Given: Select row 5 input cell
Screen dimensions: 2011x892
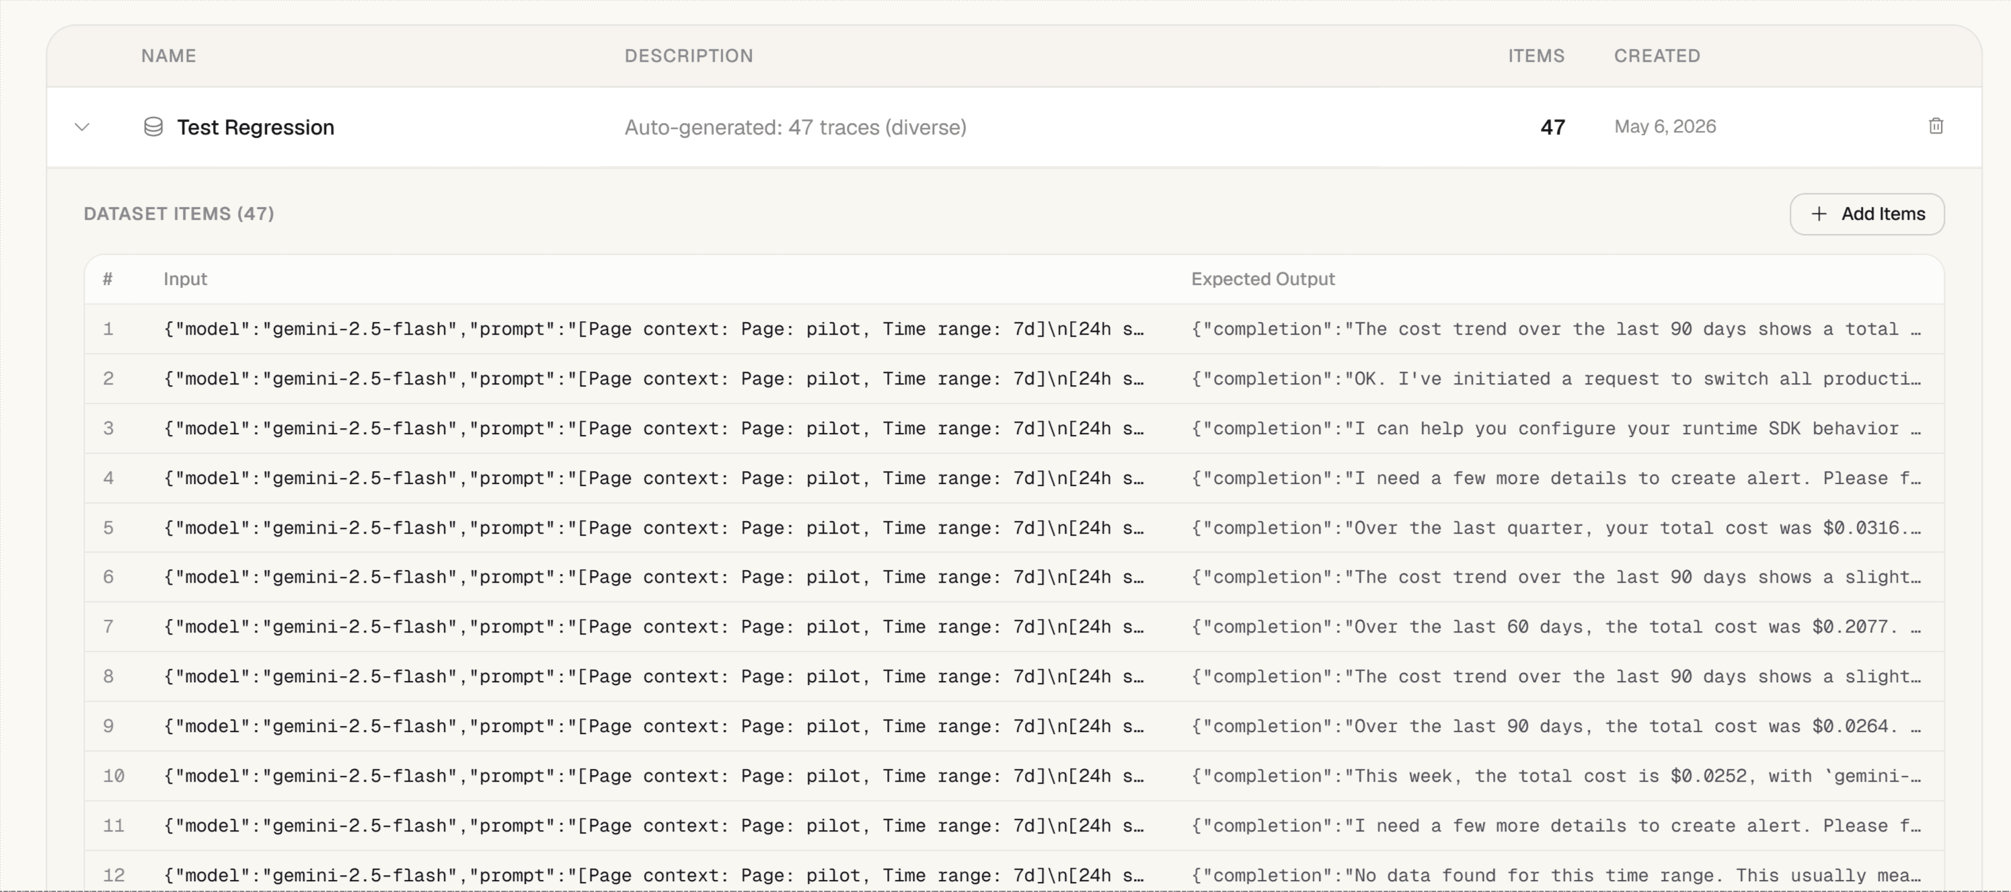Looking at the screenshot, I should coord(654,528).
